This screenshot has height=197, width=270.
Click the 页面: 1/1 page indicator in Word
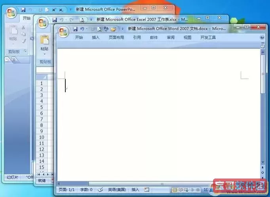pos(67,190)
